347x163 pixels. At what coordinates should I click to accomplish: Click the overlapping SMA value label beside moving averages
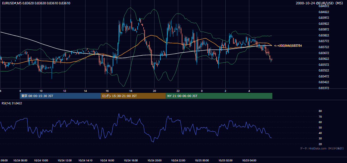tap(288, 46)
